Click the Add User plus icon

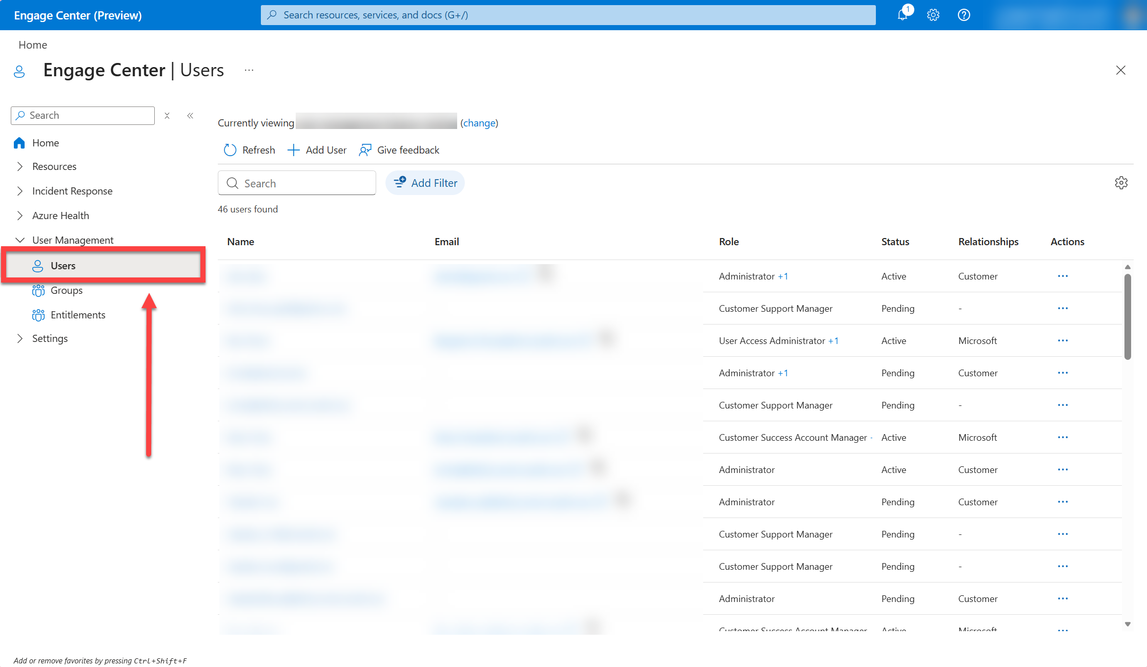coord(293,150)
